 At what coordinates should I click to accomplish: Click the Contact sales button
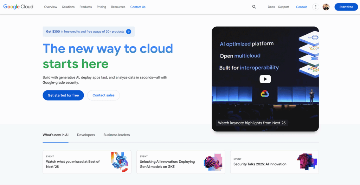[x=104, y=95]
